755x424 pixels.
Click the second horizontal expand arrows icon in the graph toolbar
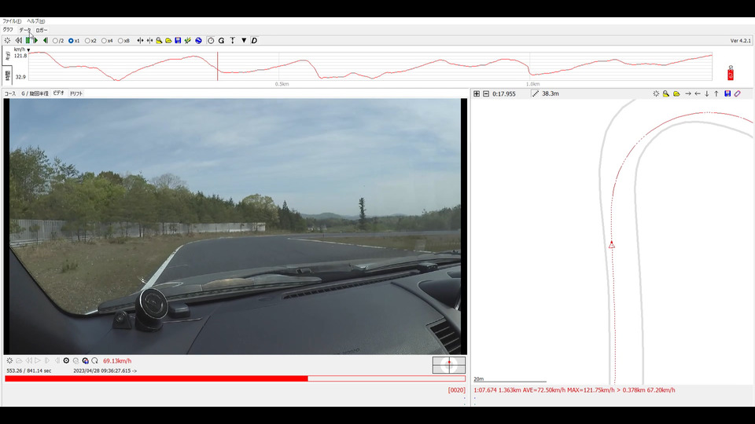[149, 40]
